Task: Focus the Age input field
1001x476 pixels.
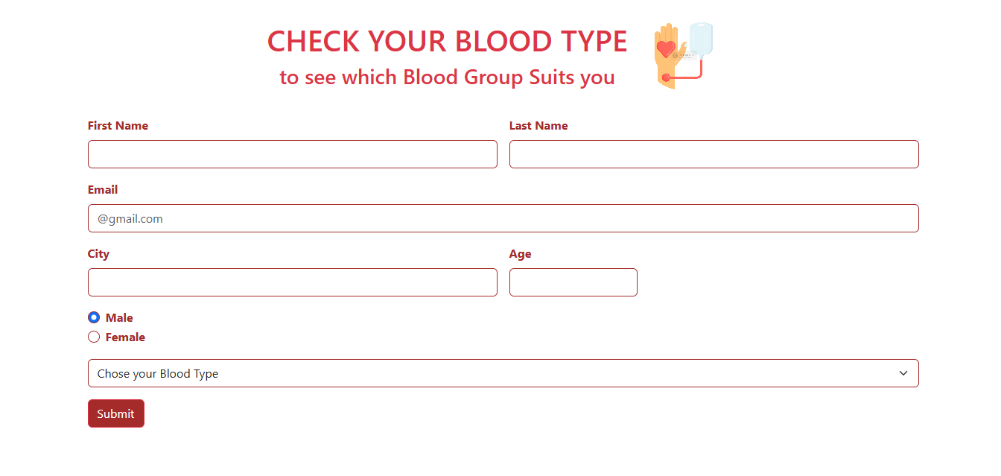Action: click(x=573, y=282)
